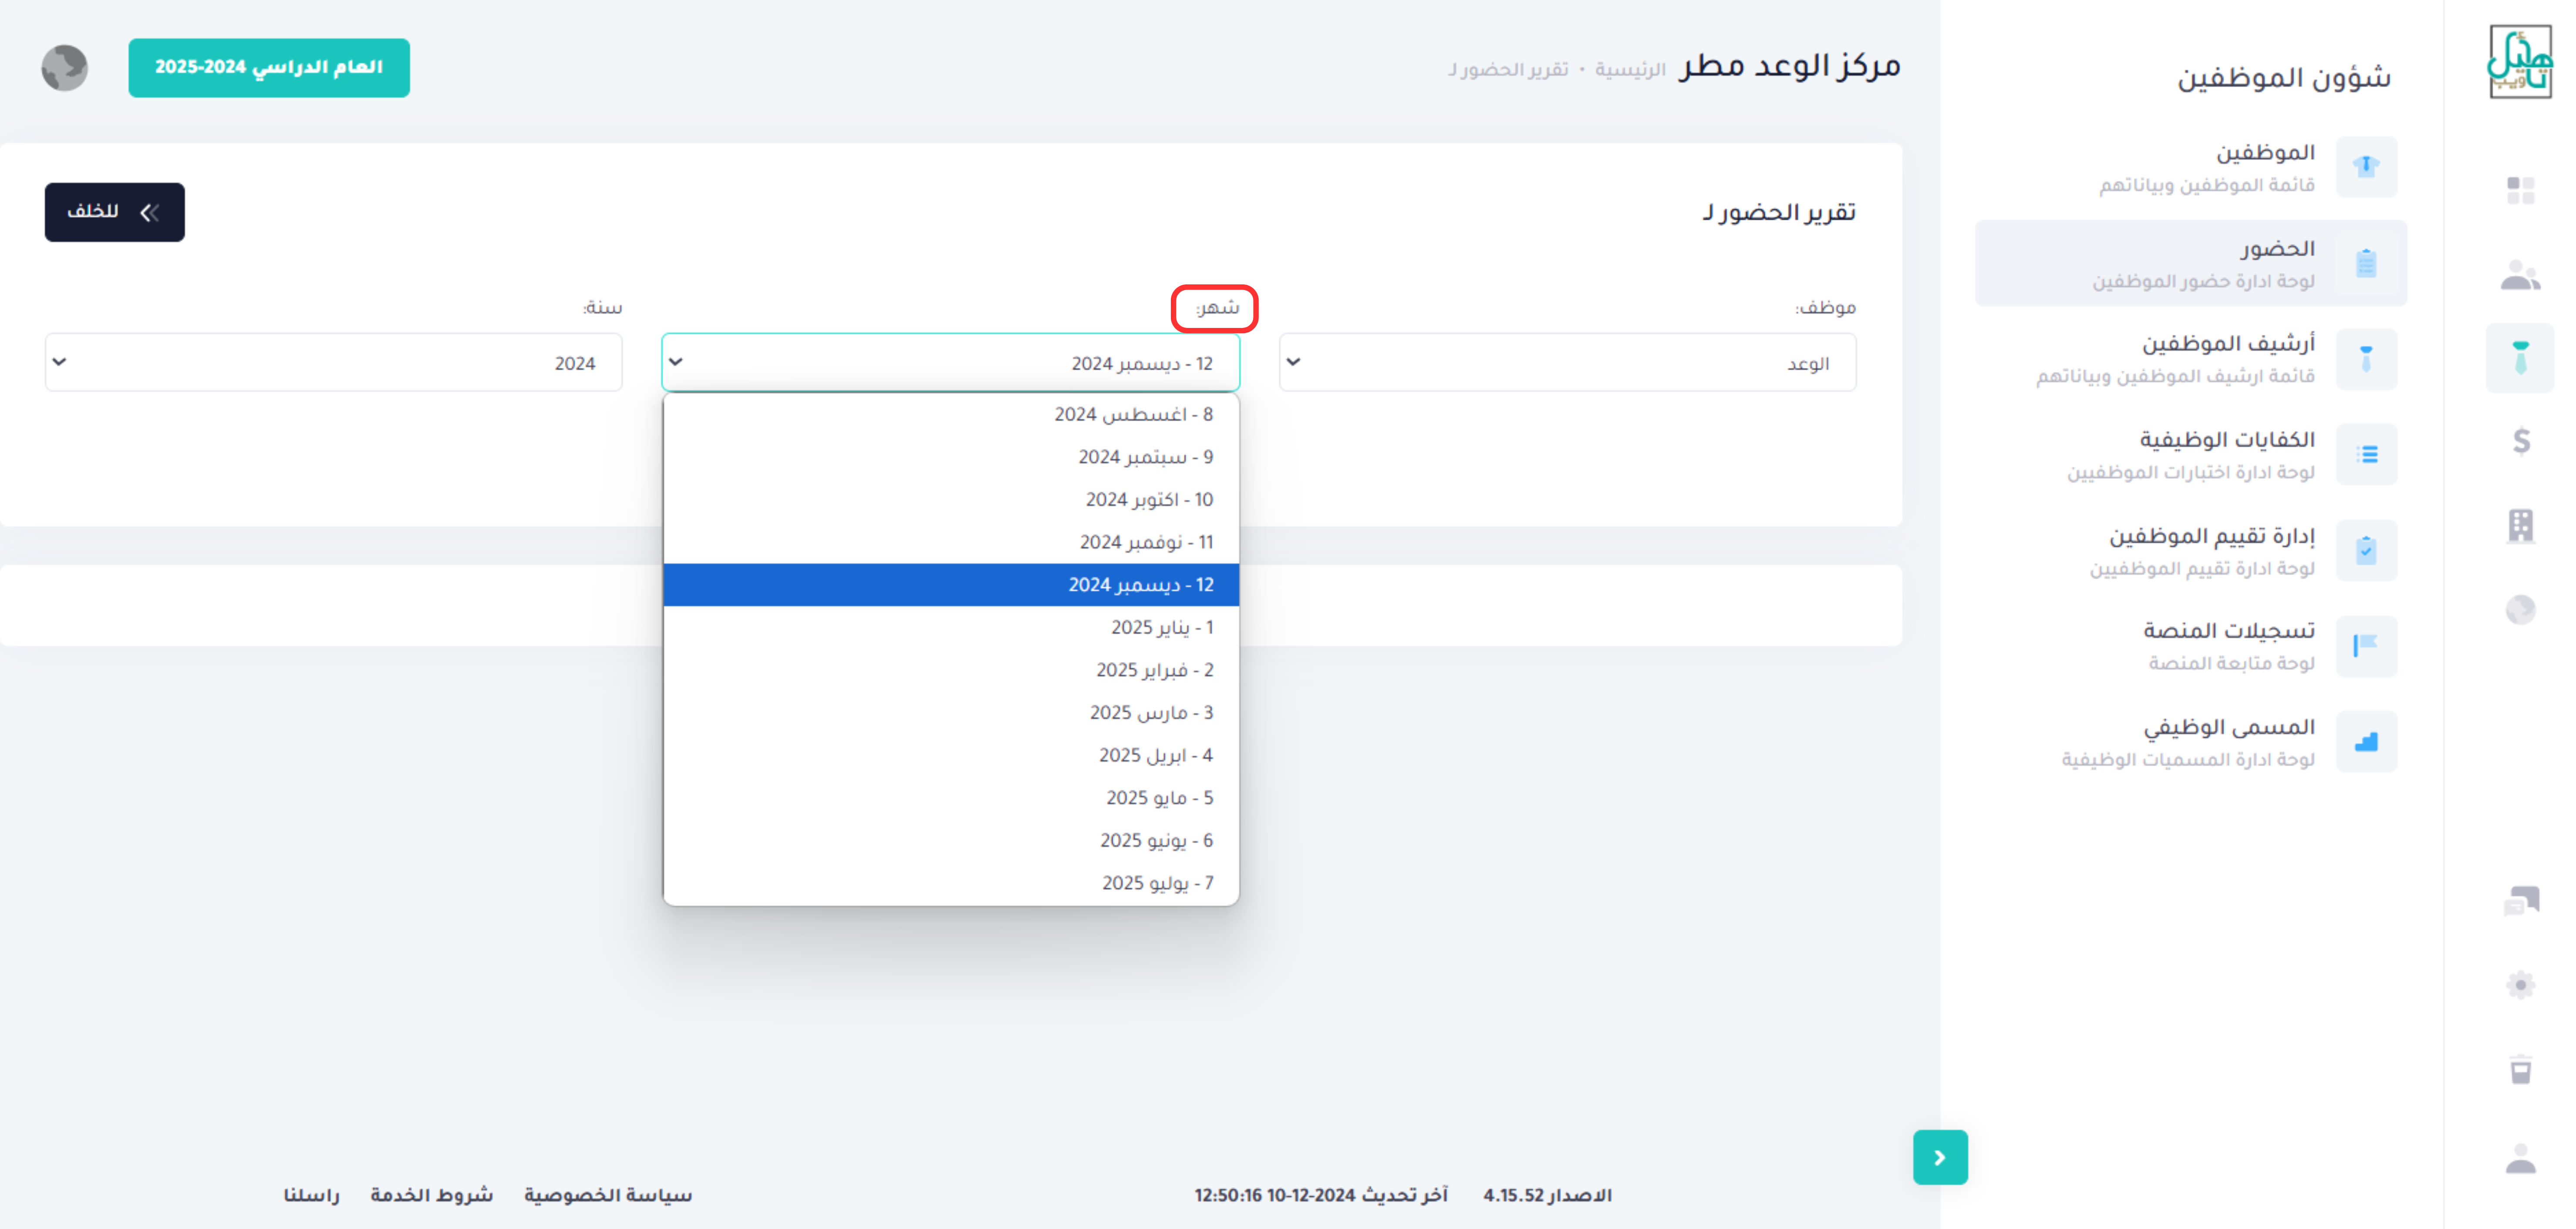Open the الموظفين menu item
2576x1229 pixels.
2190,167
